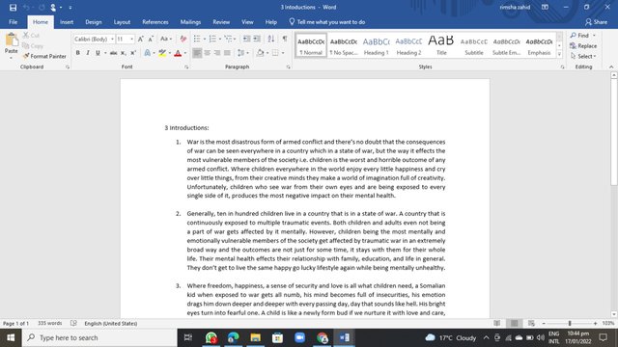Open Zoom from the taskbar
The height and width of the screenshot is (347, 618).
[x=300, y=337]
